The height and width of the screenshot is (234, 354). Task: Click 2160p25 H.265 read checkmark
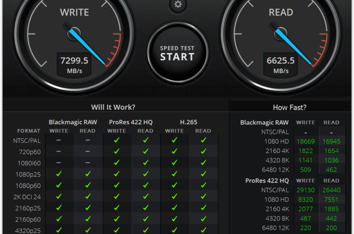click(x=203, y=208)
